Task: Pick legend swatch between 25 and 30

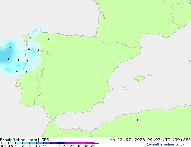Action: point(61,143)
